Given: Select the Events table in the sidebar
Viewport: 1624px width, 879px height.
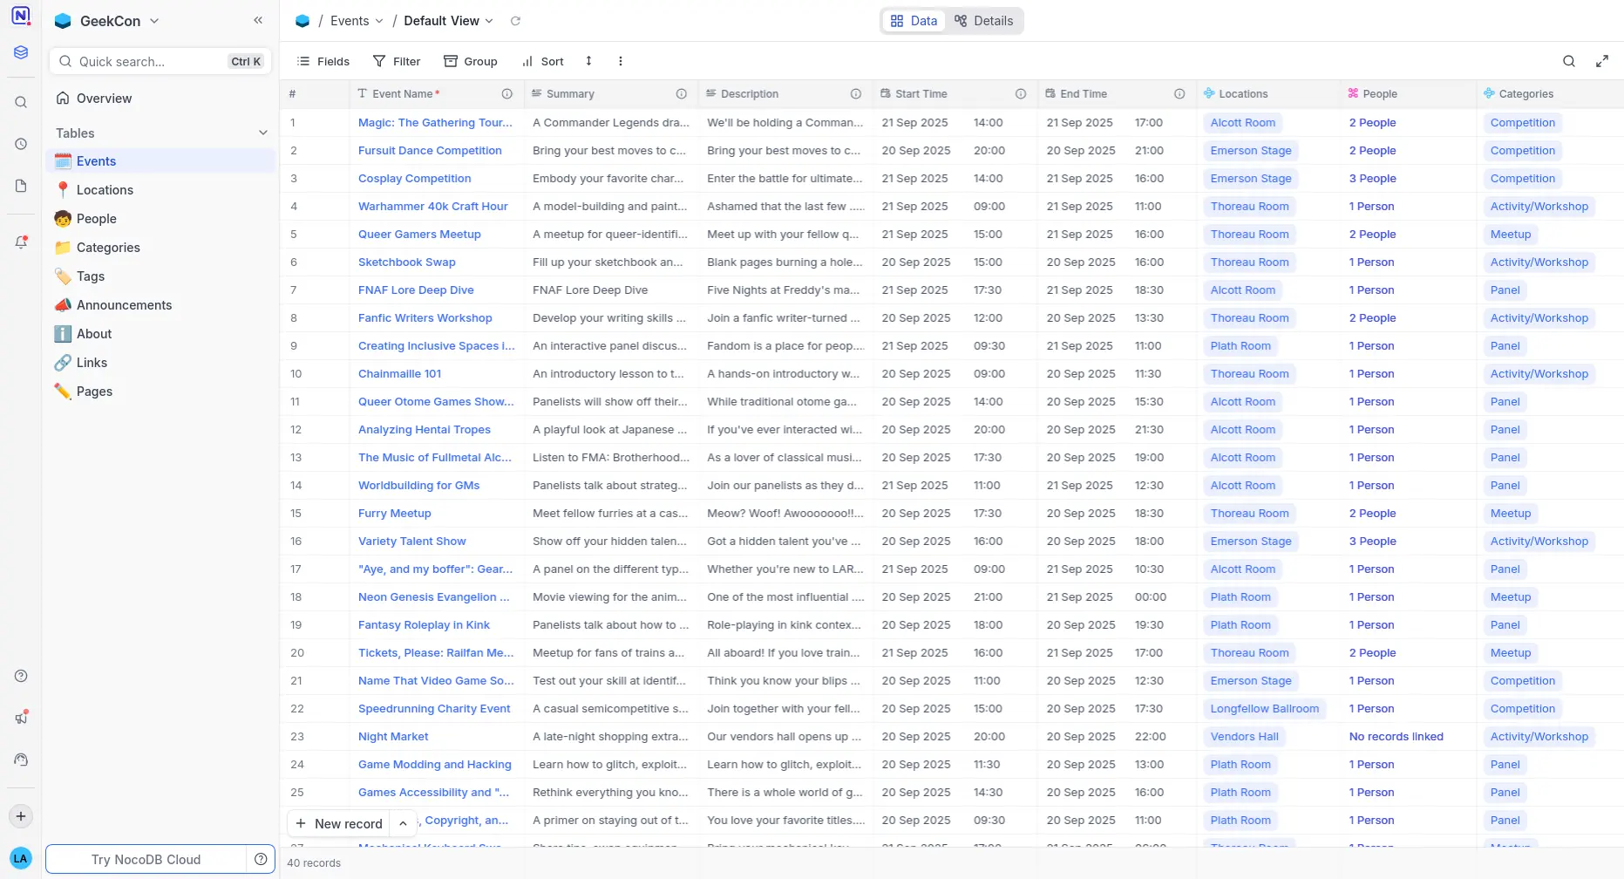Looking at the screenshot, I should coord(160,161).
